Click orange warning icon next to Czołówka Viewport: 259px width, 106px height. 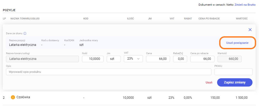tap(13, 97)
